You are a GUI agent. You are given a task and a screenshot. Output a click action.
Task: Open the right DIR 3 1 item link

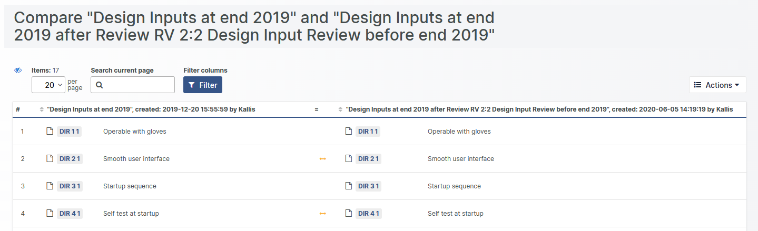[x=368, y=186]
